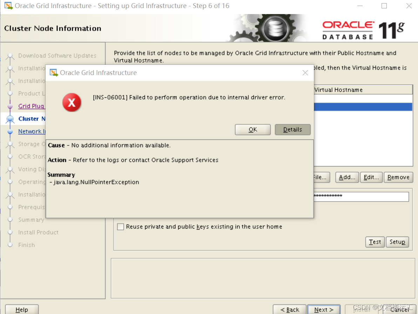418x314 pixels.
Task: Select the Cluster Node step in sidebar
Action: click(32, 119)
